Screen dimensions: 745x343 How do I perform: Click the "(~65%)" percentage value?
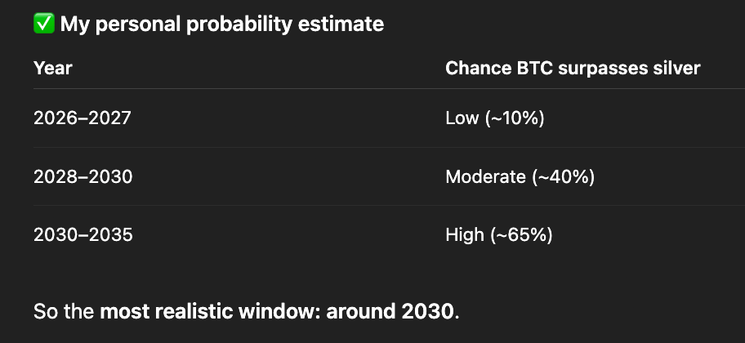(521, 236)
